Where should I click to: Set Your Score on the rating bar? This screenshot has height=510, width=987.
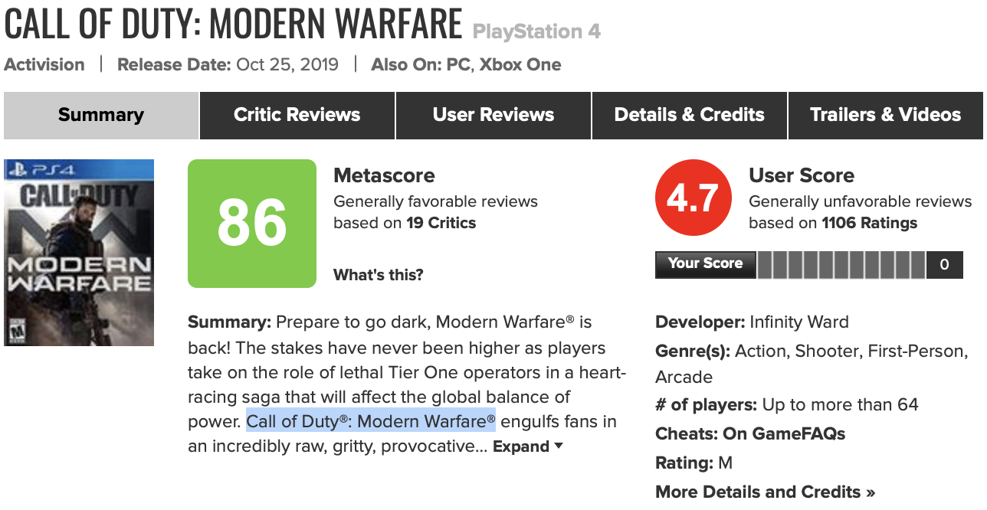841,264
